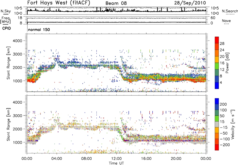
Task: Click 'Slant Range [km]' label of velocity panel
Action: coord(8,124)
